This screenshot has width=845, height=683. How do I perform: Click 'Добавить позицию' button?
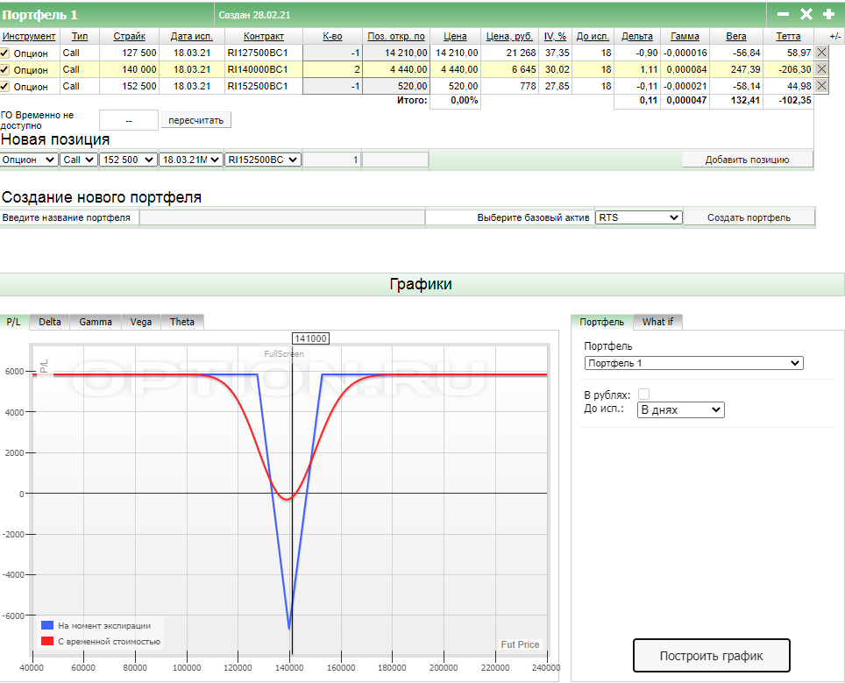(x=747, y=160)
